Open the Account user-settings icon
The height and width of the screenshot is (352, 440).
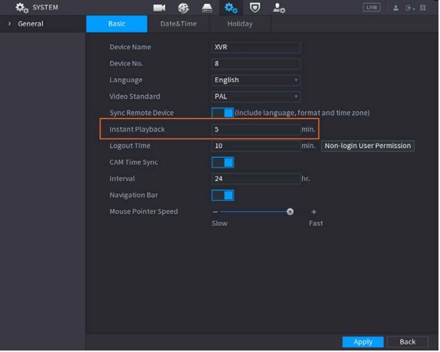pos(279,8)
